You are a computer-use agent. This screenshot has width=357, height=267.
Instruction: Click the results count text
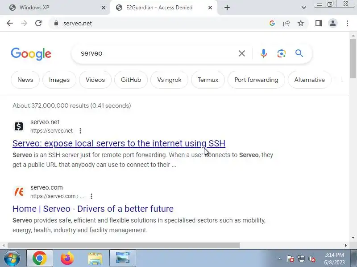(72, 105)
